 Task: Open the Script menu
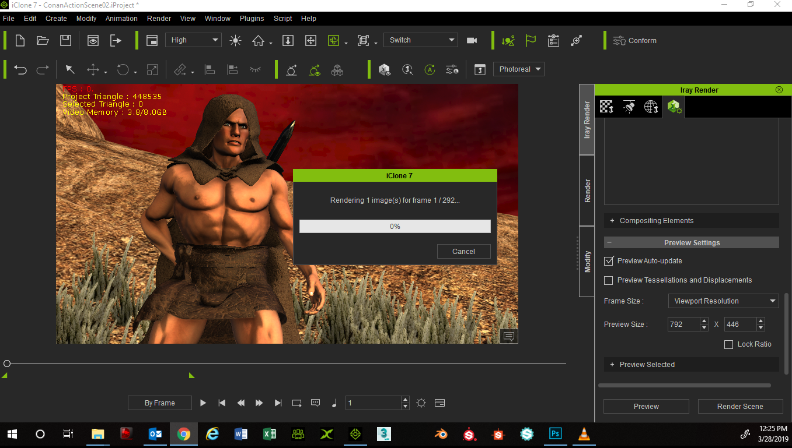[x=283, y=19]
